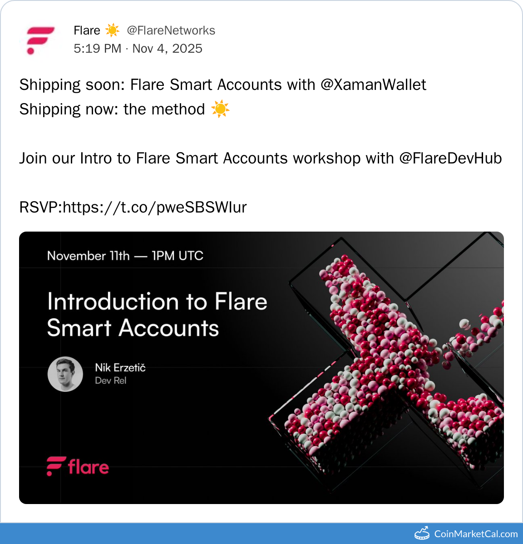Click the tweet timestamp 5:19 PM Nov 4, 2025
The image size is (523, 544).
(x=138, y=49)
